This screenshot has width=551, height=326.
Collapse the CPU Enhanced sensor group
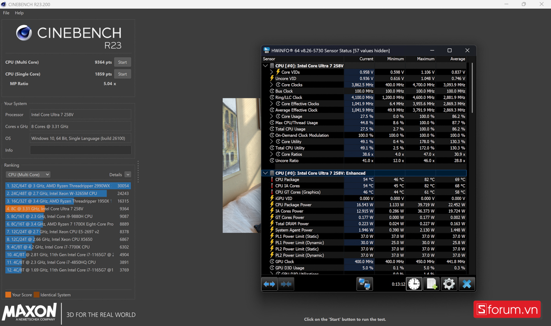(265, 173)
